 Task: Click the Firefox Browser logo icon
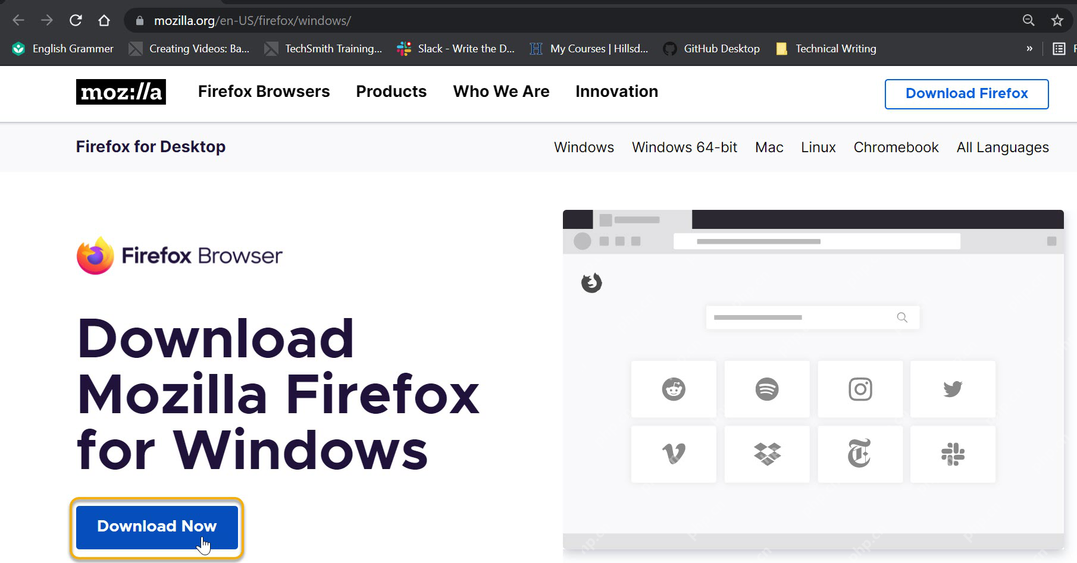95,256
